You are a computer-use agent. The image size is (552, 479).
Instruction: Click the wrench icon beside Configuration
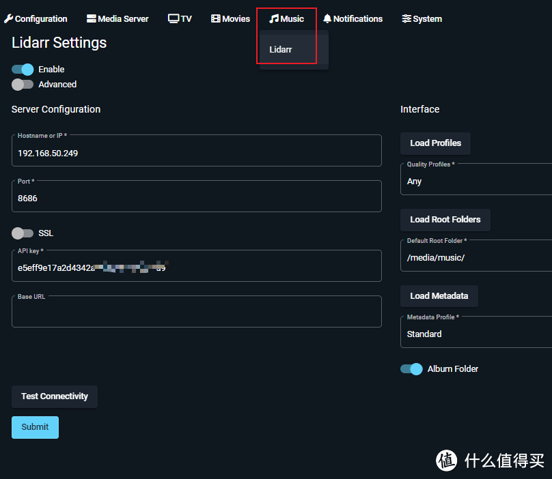tap(8, 19)
